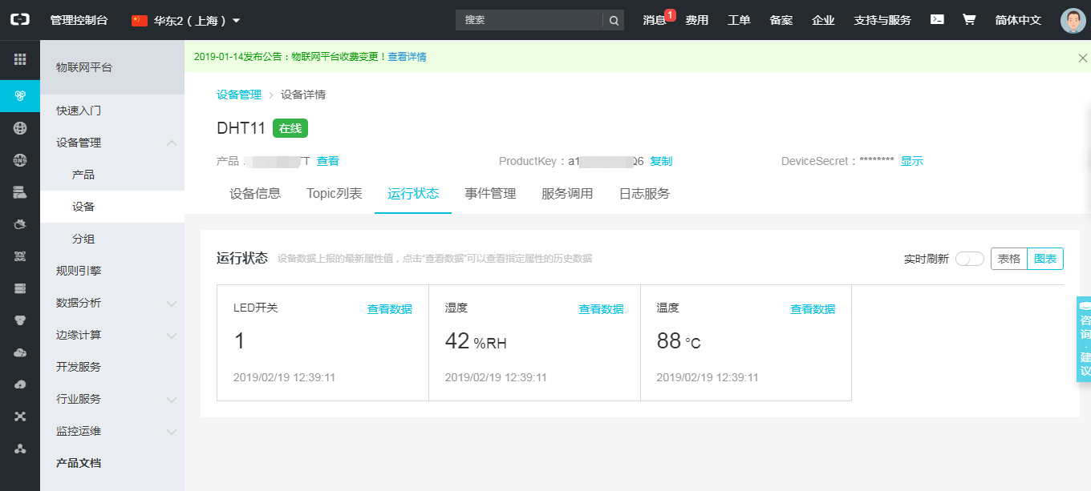Open the Topic列表 tab
1091x491 pixels.
click(334, 193)
